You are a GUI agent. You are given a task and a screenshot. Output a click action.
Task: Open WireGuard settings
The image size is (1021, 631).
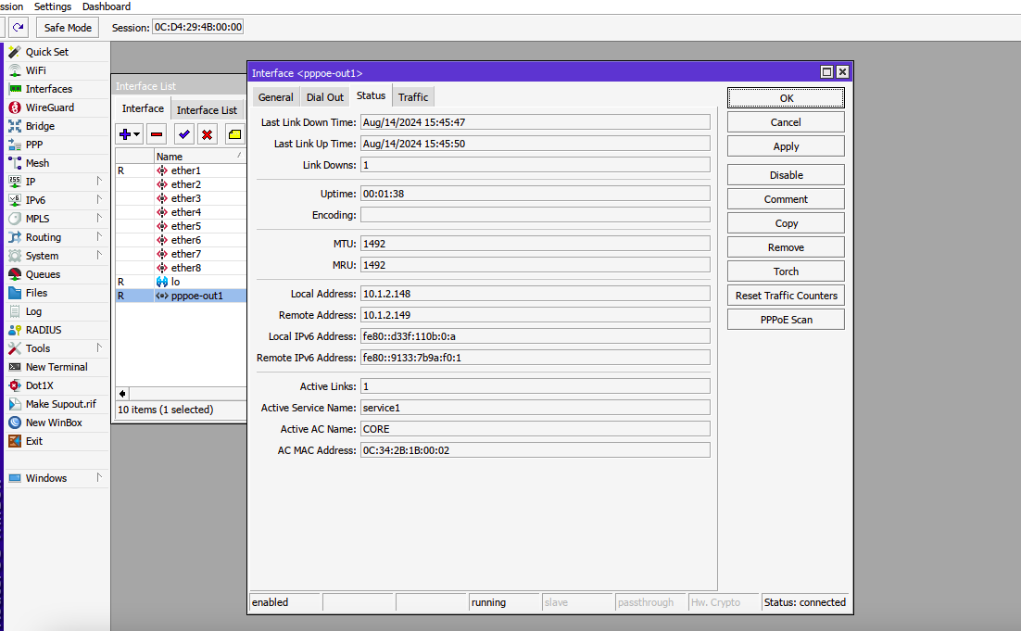click(x=49, y=107)
